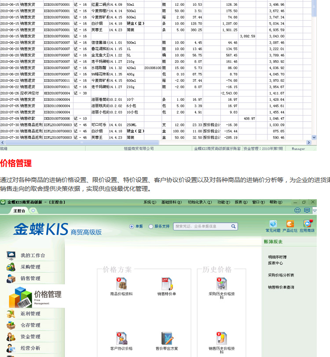
Task: Click 可口可乐 cell in table
Action: pyautogui.click(x=100, y=125)
